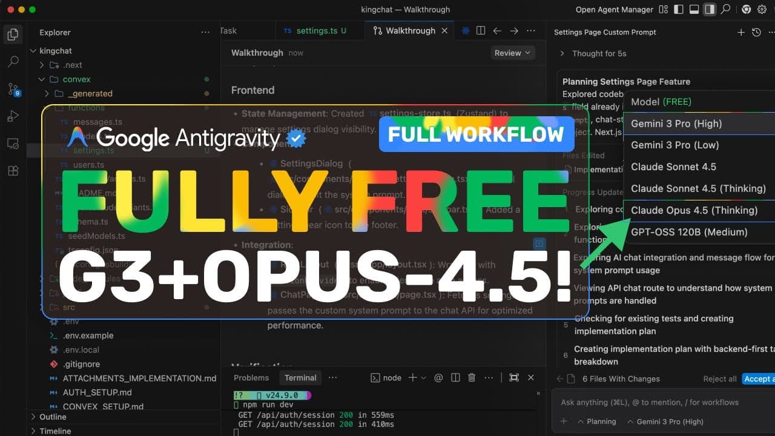Kill terminal with the trash icon
Viewport: 775px width, 436px height.
(x=472, y=378)
